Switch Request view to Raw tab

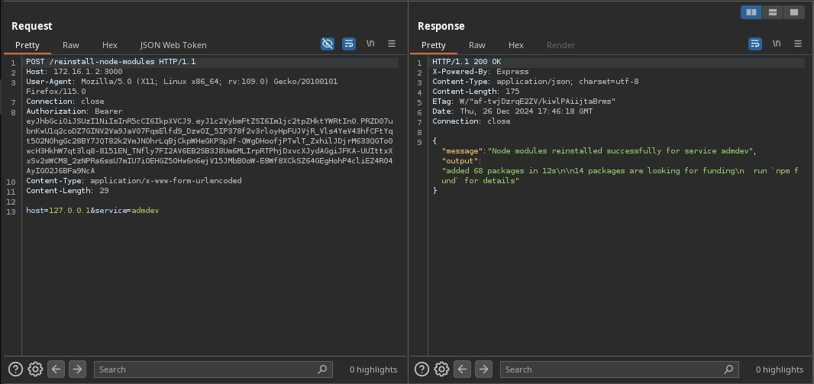coord(71,45)
